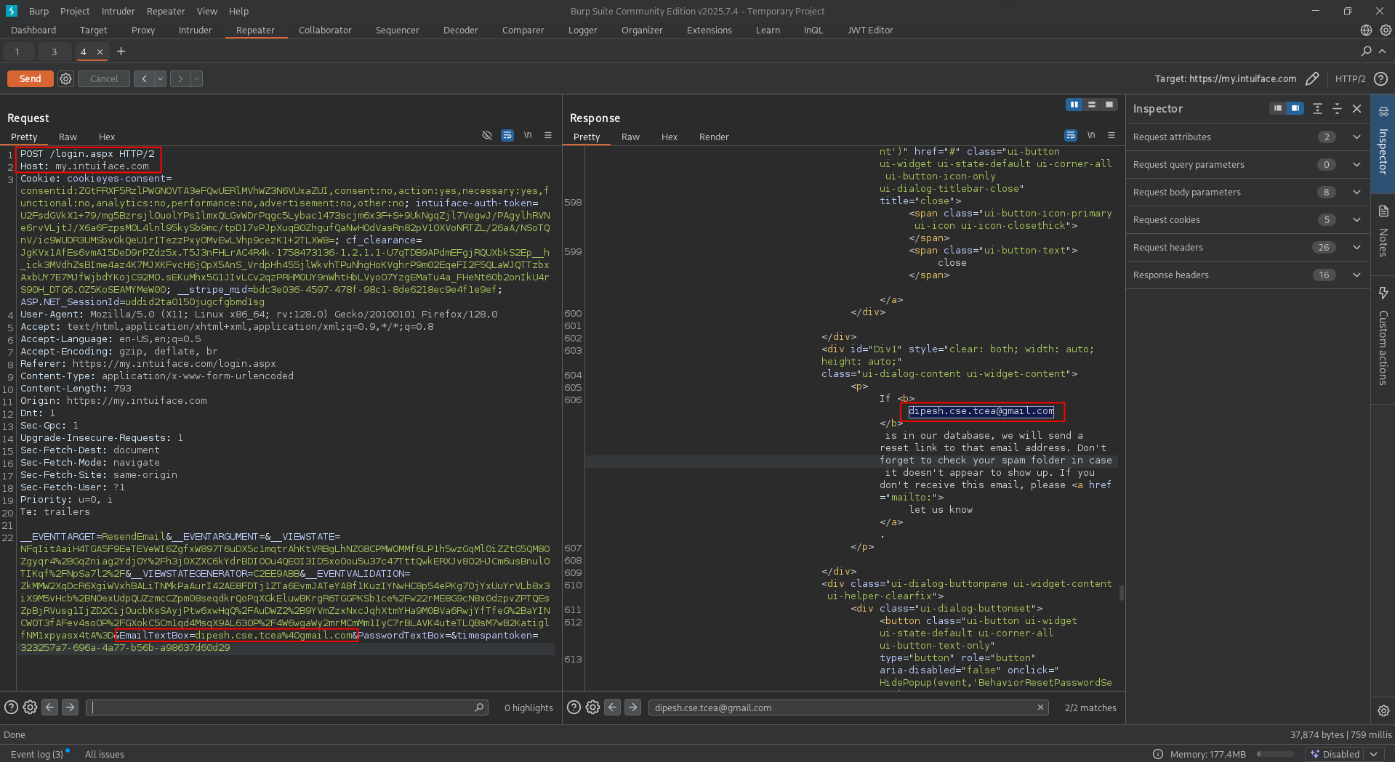
Task: Go to next match in response search
Action: (632, 708)
